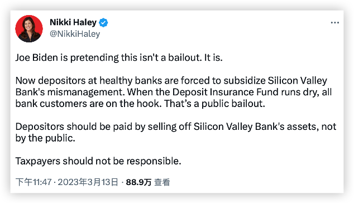This screenshot has width=354, height=204.
Task: Click the 下午11:47 timestamp
Action: (x=34, y=182)
